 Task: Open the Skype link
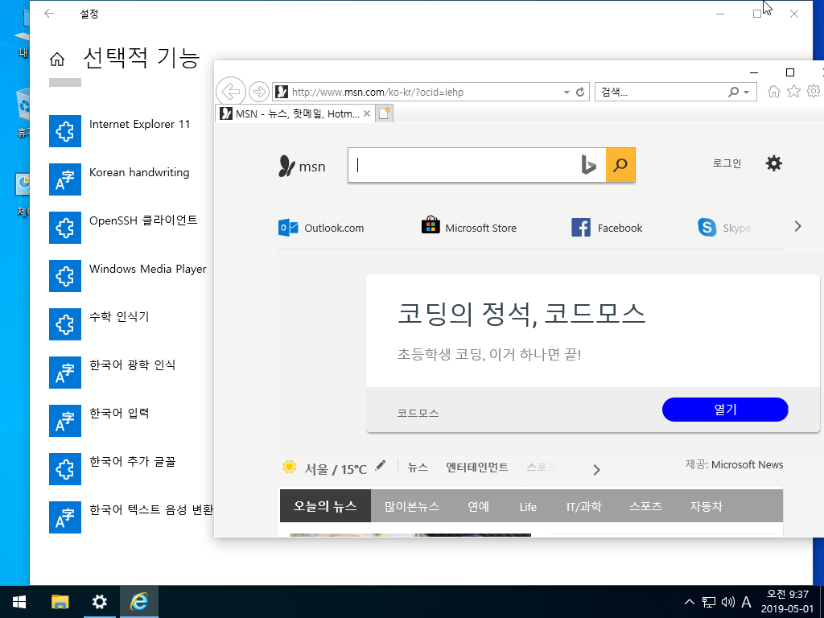point(724,228)
